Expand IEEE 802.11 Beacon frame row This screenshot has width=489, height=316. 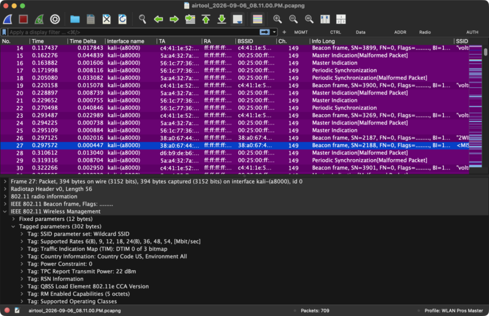[5, 204]
